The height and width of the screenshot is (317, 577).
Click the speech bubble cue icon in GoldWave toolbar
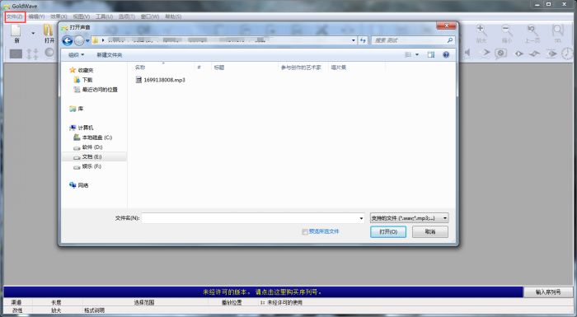click(x=500, y=54)
